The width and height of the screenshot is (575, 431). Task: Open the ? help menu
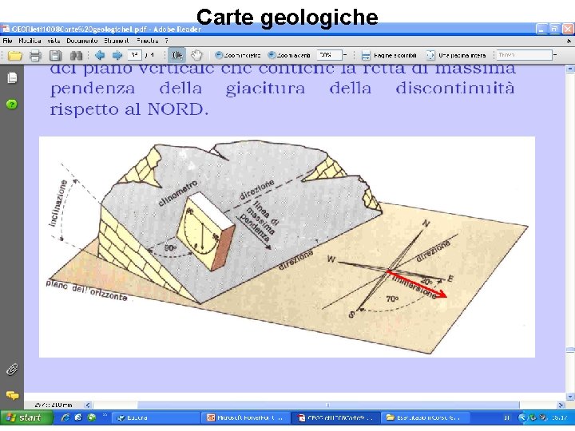click(x=166, y=41)
